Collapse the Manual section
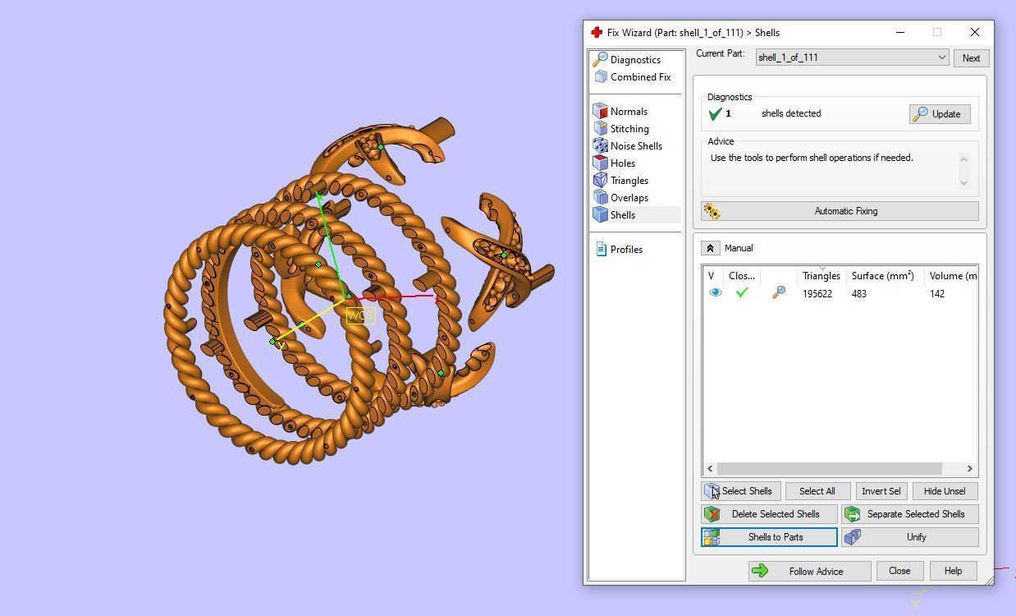1016x616 pixels. tap(710, 247)
